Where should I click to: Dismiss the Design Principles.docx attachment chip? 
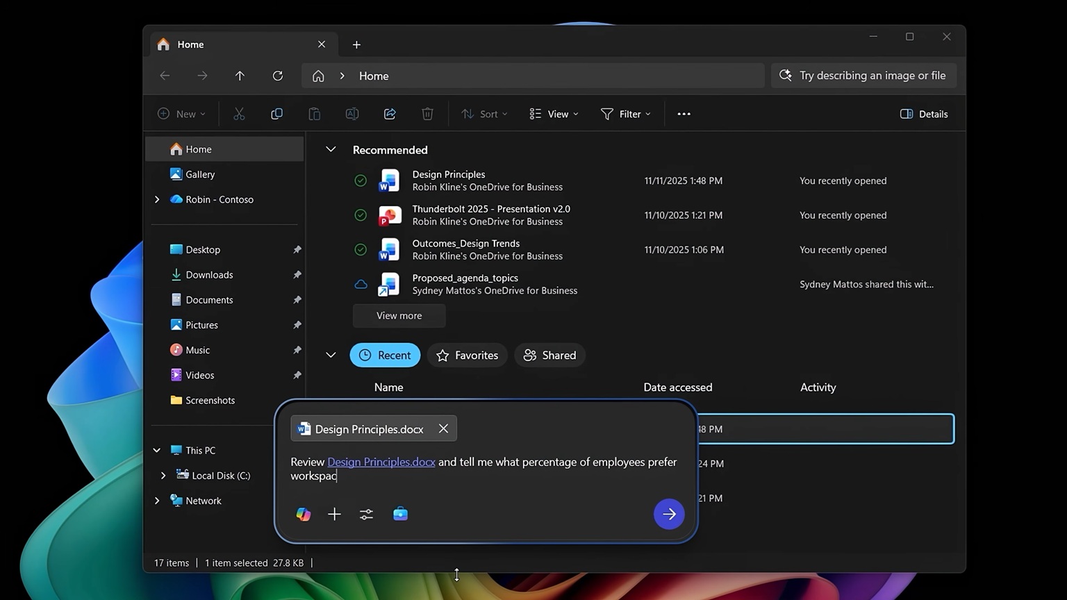(443, 428)
